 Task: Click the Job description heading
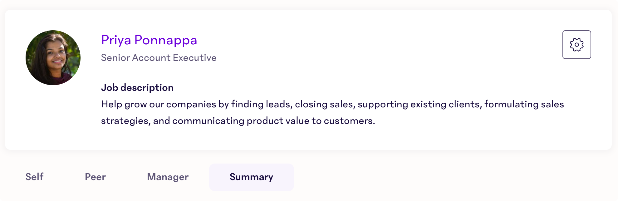137,88
